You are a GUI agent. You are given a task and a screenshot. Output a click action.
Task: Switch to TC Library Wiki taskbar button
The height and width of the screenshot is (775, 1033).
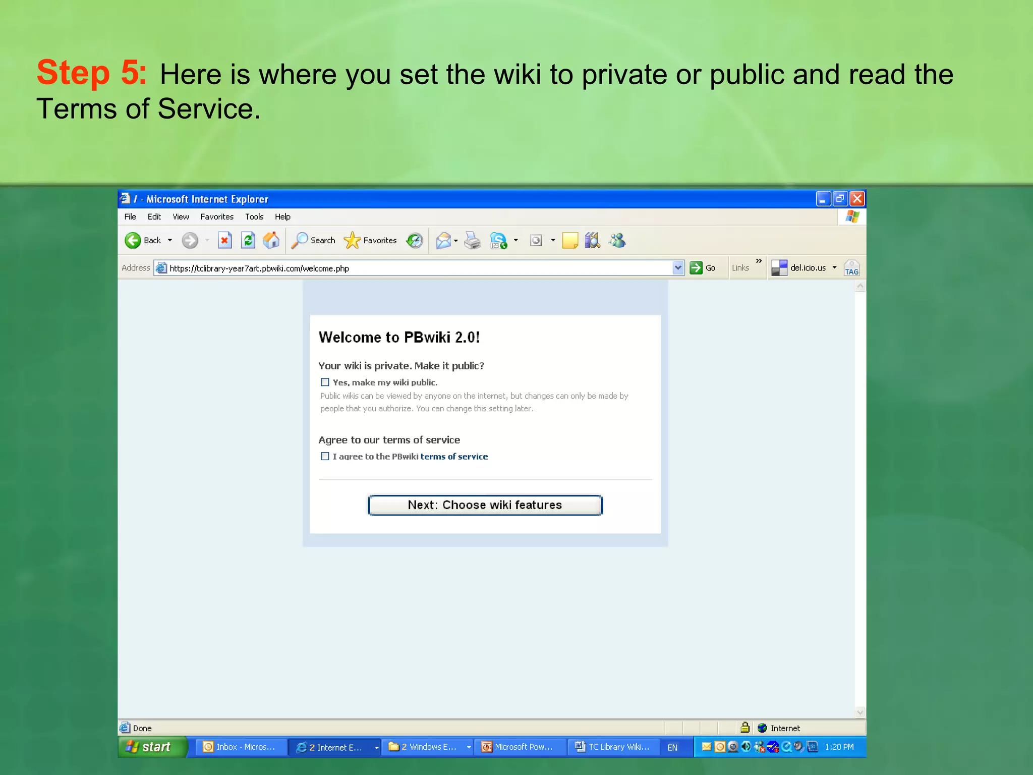pyautogui.click(x=614, y=747)
